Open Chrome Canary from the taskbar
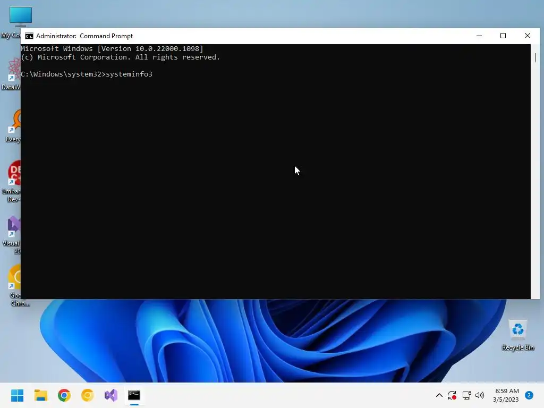This screenshot has width=544, height=408. coord(88,395)
